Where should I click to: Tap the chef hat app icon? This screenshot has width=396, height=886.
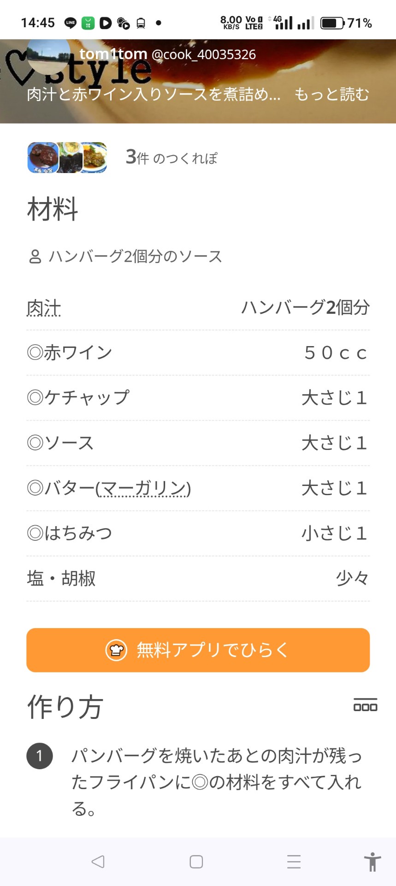[116, 650]
